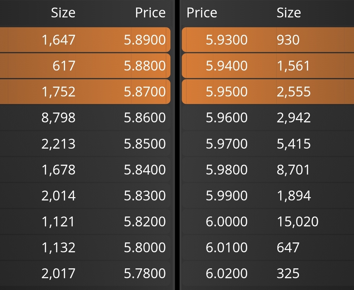Select the bid price 5.8900
The width and height of the screenshot is (354, 290).
coord(145,40)
